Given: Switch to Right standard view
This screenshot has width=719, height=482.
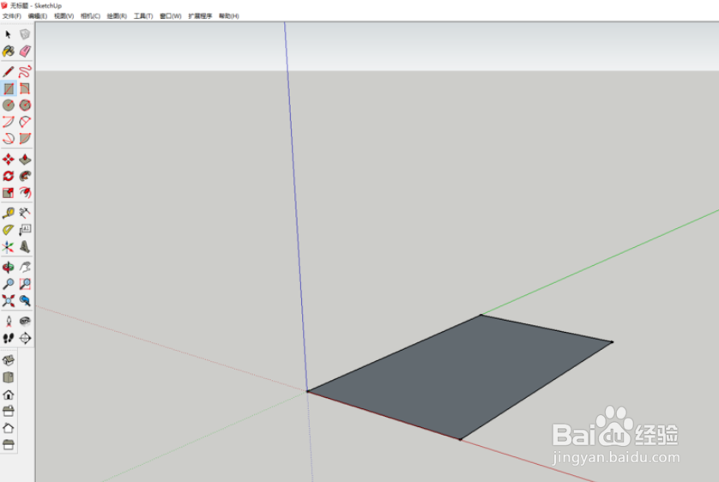Looking at the screenshot, I should tap(9, 411).
